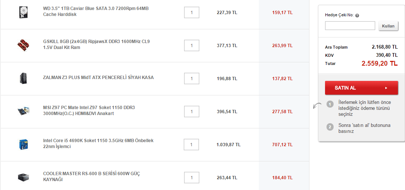The image size is (405, 190).
Task: Select the Intel Core i5 4690K thumbnail
Action: coord(23,144)
